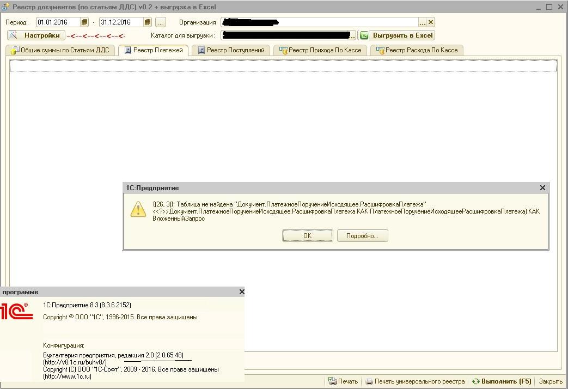The height and width of the screenshot is (389, 568).
Task: Show error details via Подробно
Action: tap(362, 236)
